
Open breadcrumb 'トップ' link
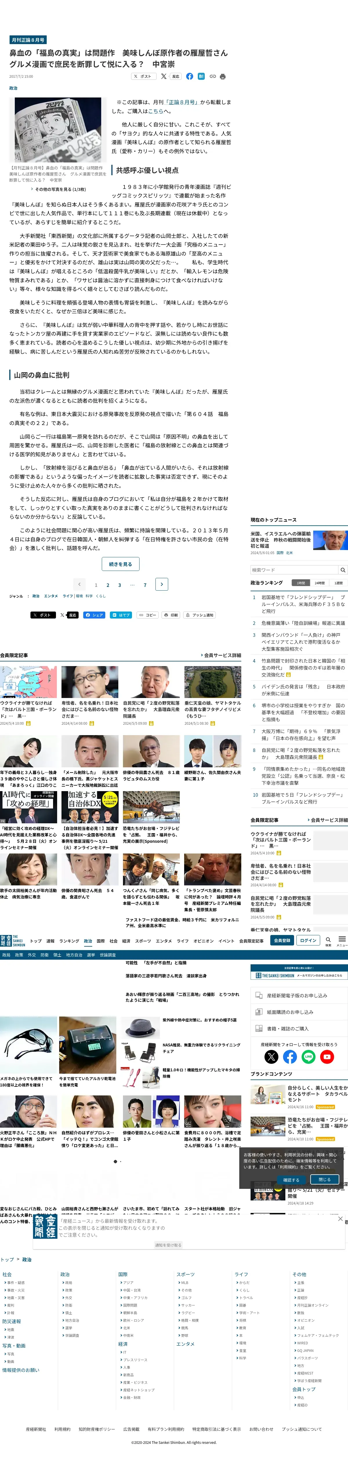click(7, 1260)
